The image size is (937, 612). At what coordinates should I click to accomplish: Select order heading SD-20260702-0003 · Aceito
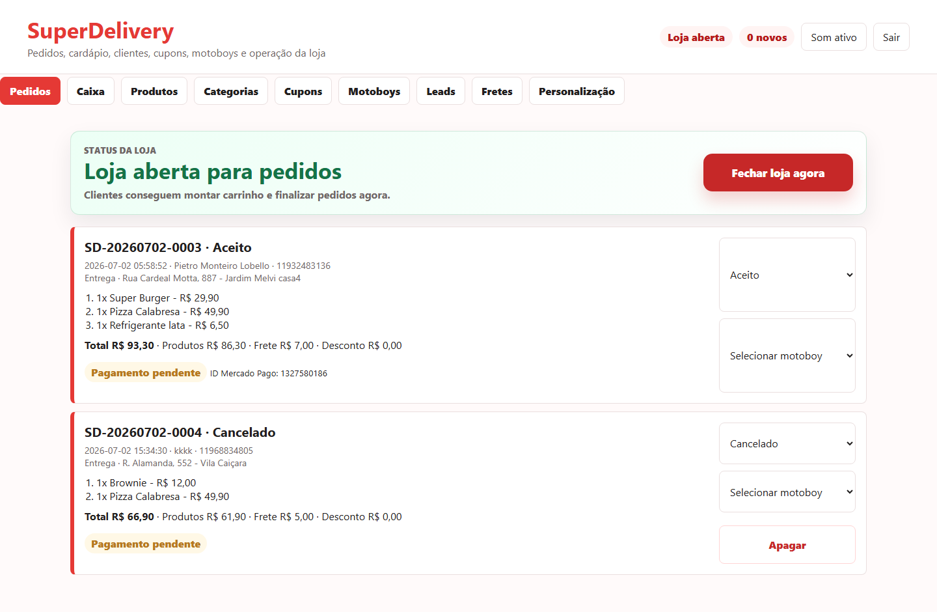(x=168, y=247)
